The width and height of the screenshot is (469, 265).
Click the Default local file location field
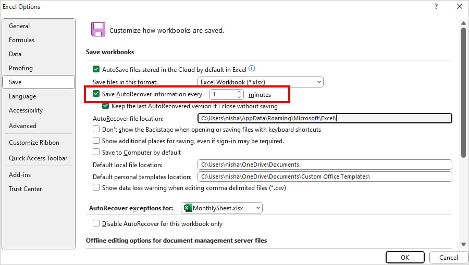pos(325,165)
